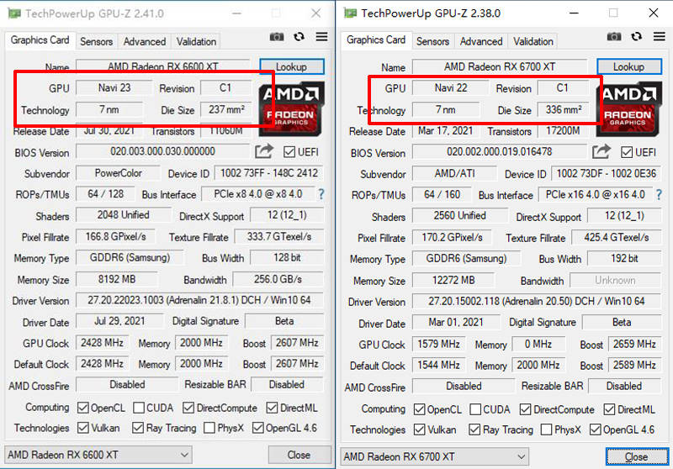
Task: Click BIOS Version field 020.002.000.019.016478
Action: click(x=499, y=152)
